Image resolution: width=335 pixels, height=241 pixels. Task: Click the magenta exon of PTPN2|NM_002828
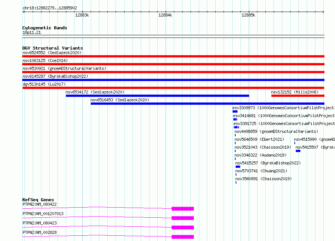pos(183,237)
